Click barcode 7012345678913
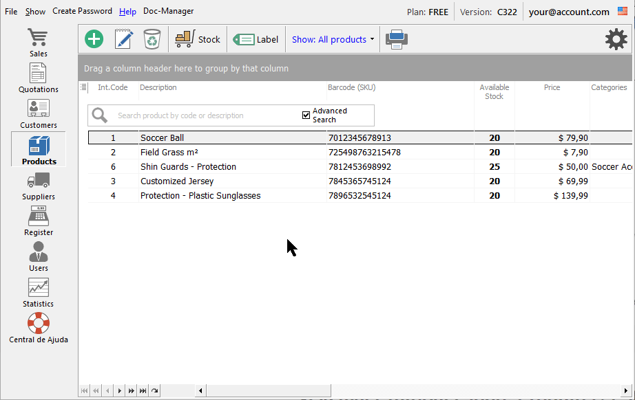Image resolution: width=635 pixels, height=400 pixels. [360, 137]
